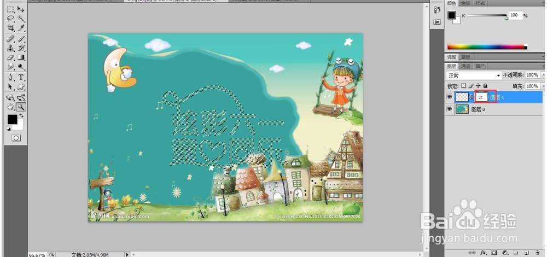The width and height of the screenshot is (547, 257).
Task: Click link layers button at Layers bottom
Action: click(x=472, y=252)
